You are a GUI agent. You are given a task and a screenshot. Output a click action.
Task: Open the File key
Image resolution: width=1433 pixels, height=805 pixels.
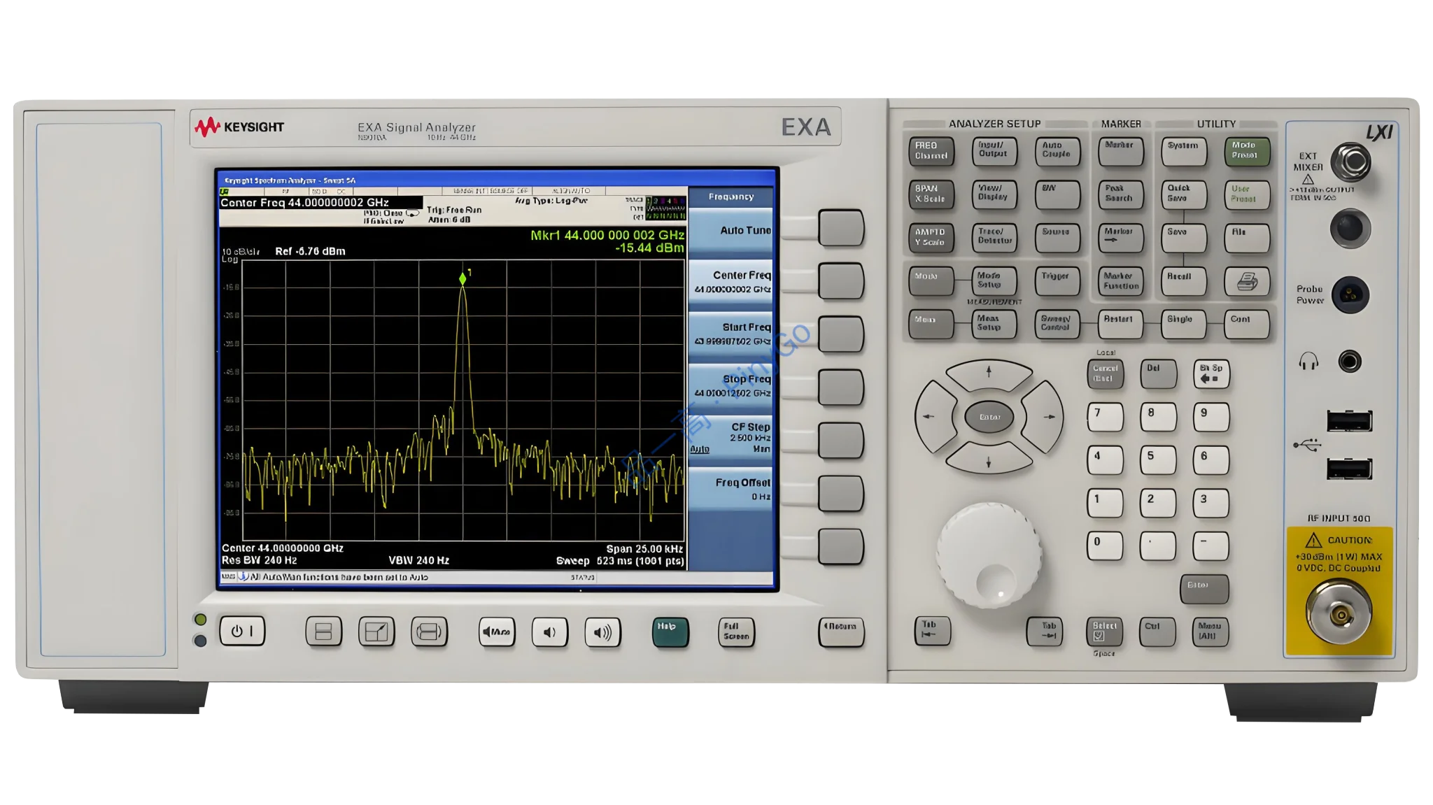[1247, 237]
